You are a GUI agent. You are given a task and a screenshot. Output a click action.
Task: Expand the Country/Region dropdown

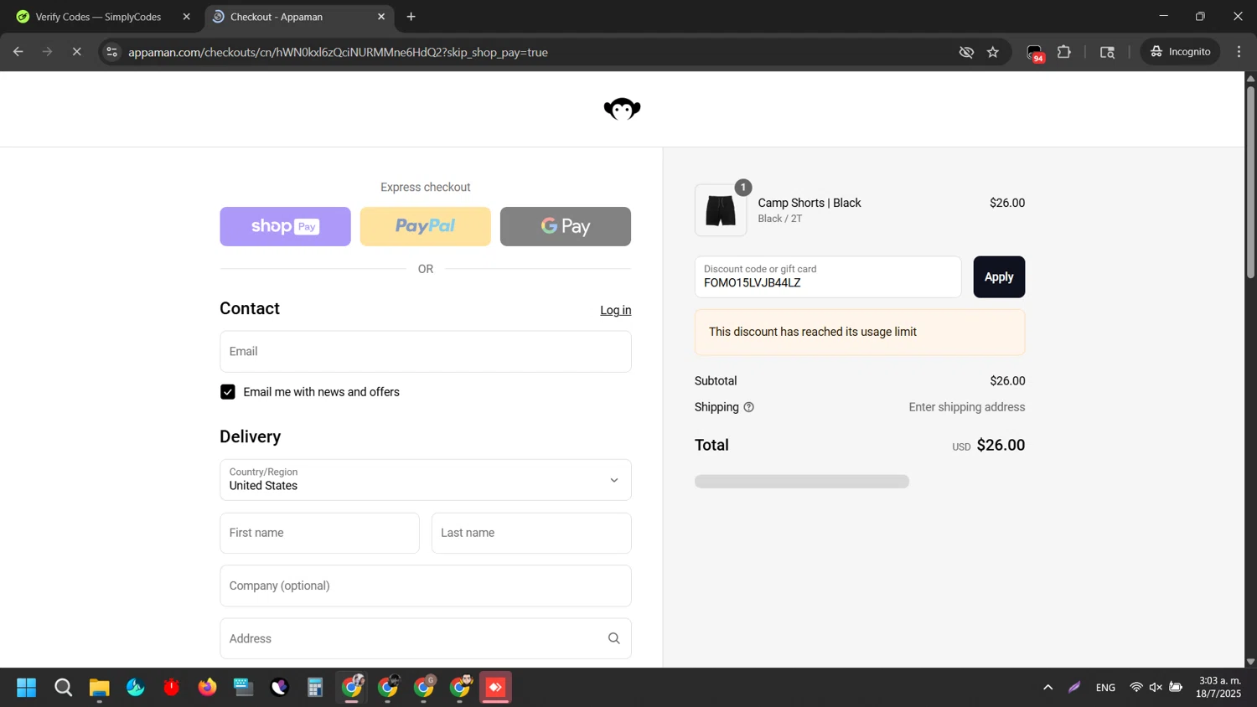coord(425,480)
